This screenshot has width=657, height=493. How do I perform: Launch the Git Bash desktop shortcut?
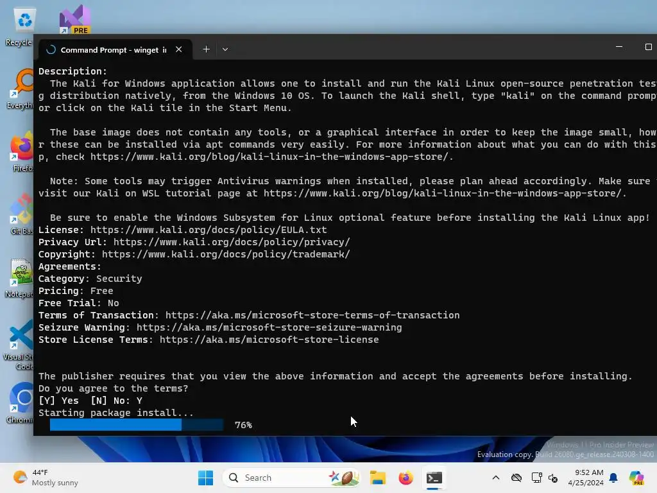(21, 214)
